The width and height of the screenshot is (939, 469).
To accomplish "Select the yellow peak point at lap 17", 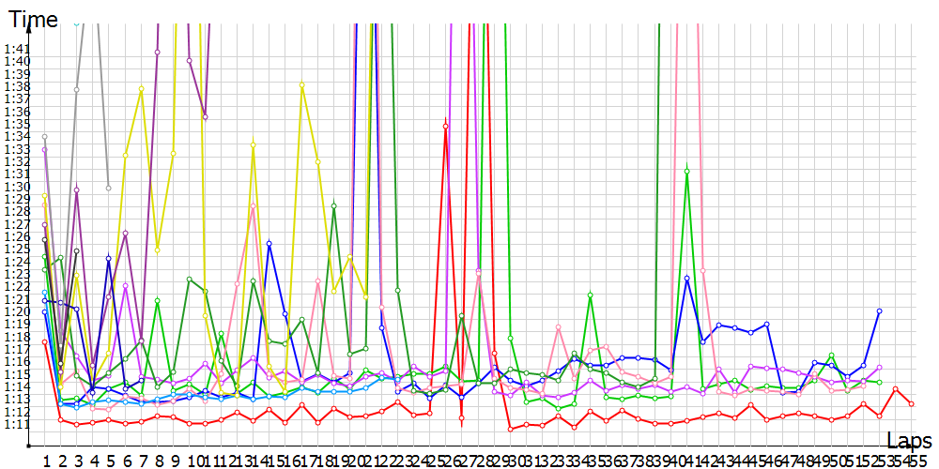I will [x=302, y=84].
